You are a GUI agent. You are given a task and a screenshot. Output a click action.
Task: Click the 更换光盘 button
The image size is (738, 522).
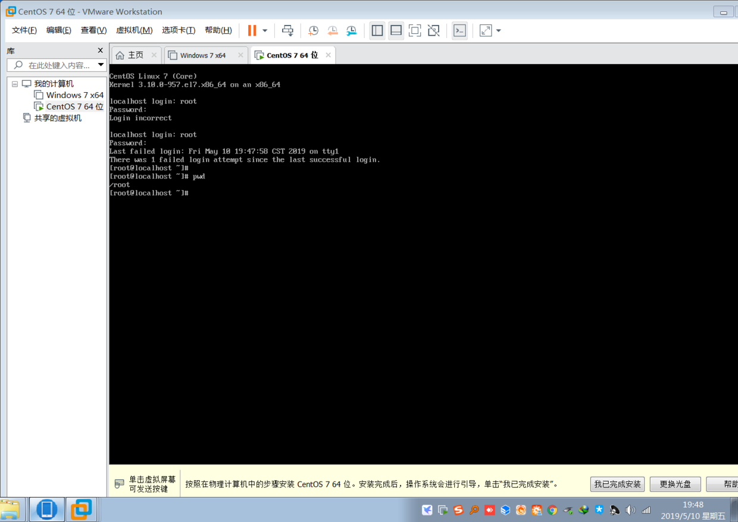coord(675,484)
